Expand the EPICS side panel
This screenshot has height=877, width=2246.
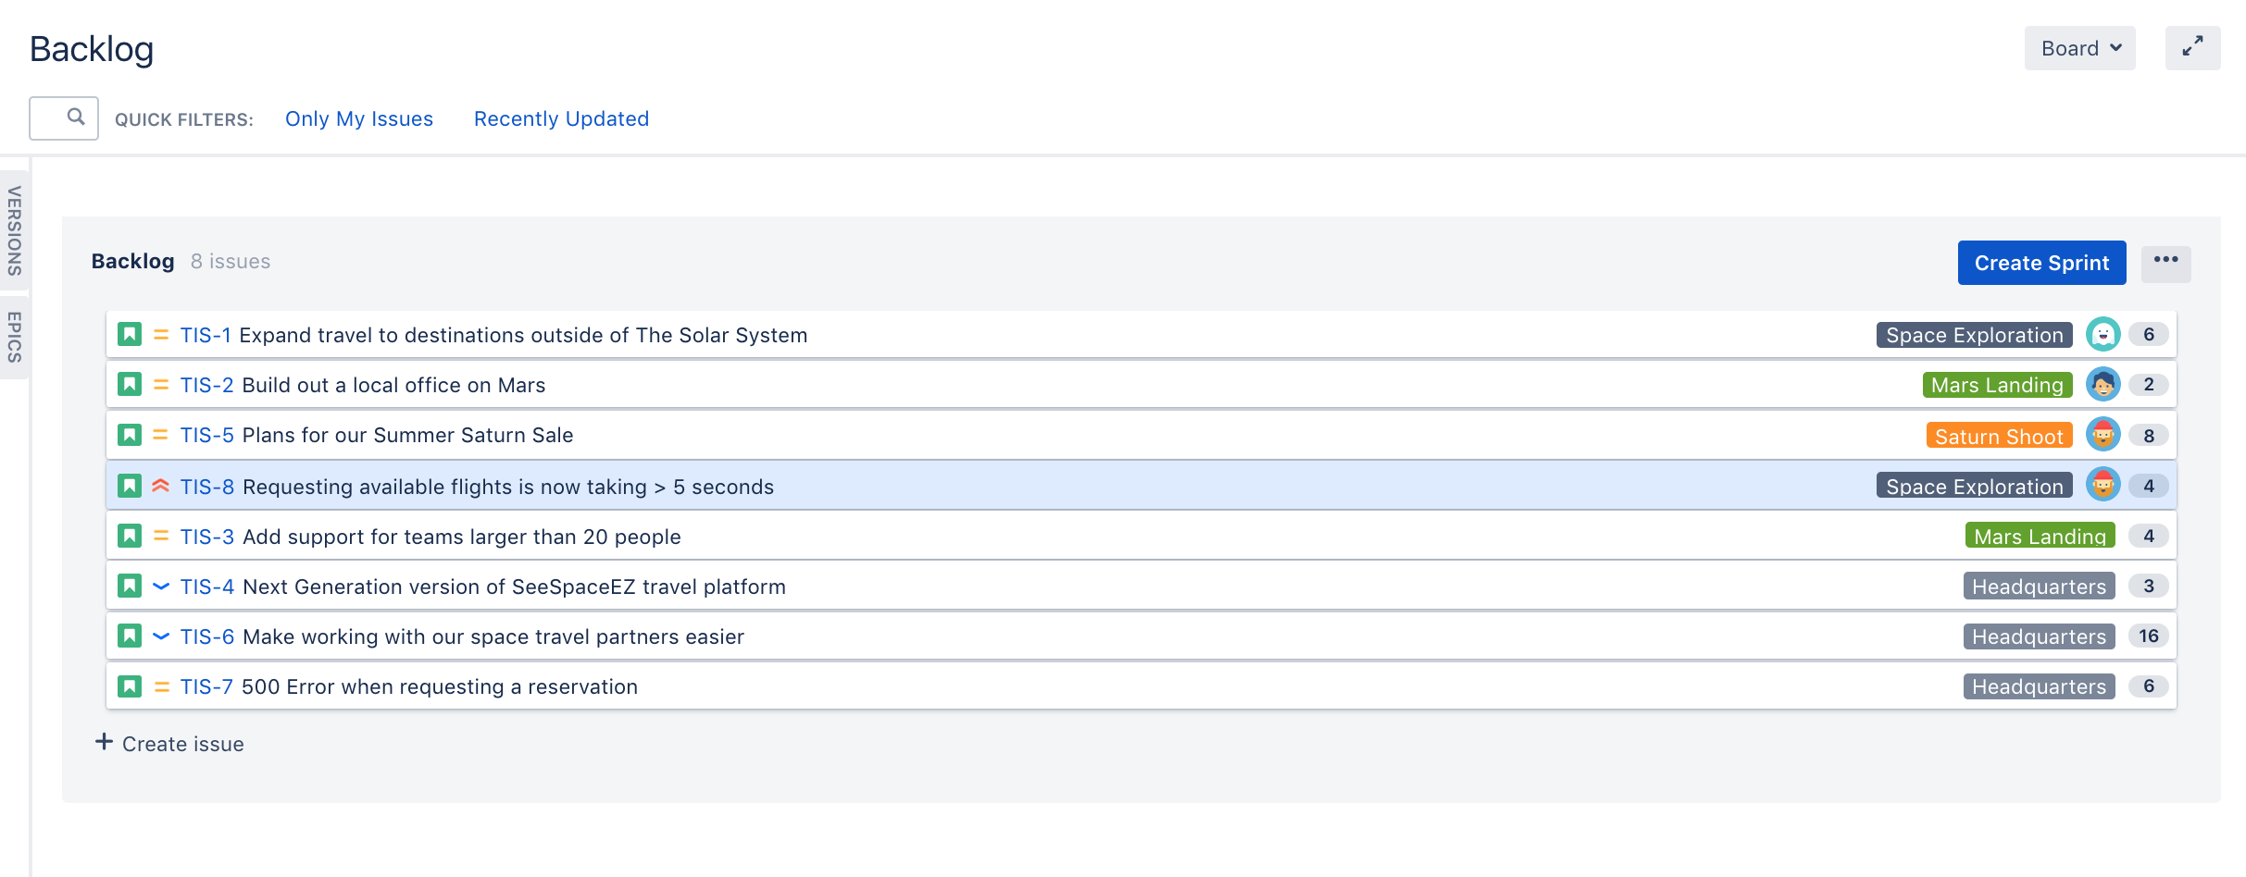pyautogui.click(x=14, y=337)
